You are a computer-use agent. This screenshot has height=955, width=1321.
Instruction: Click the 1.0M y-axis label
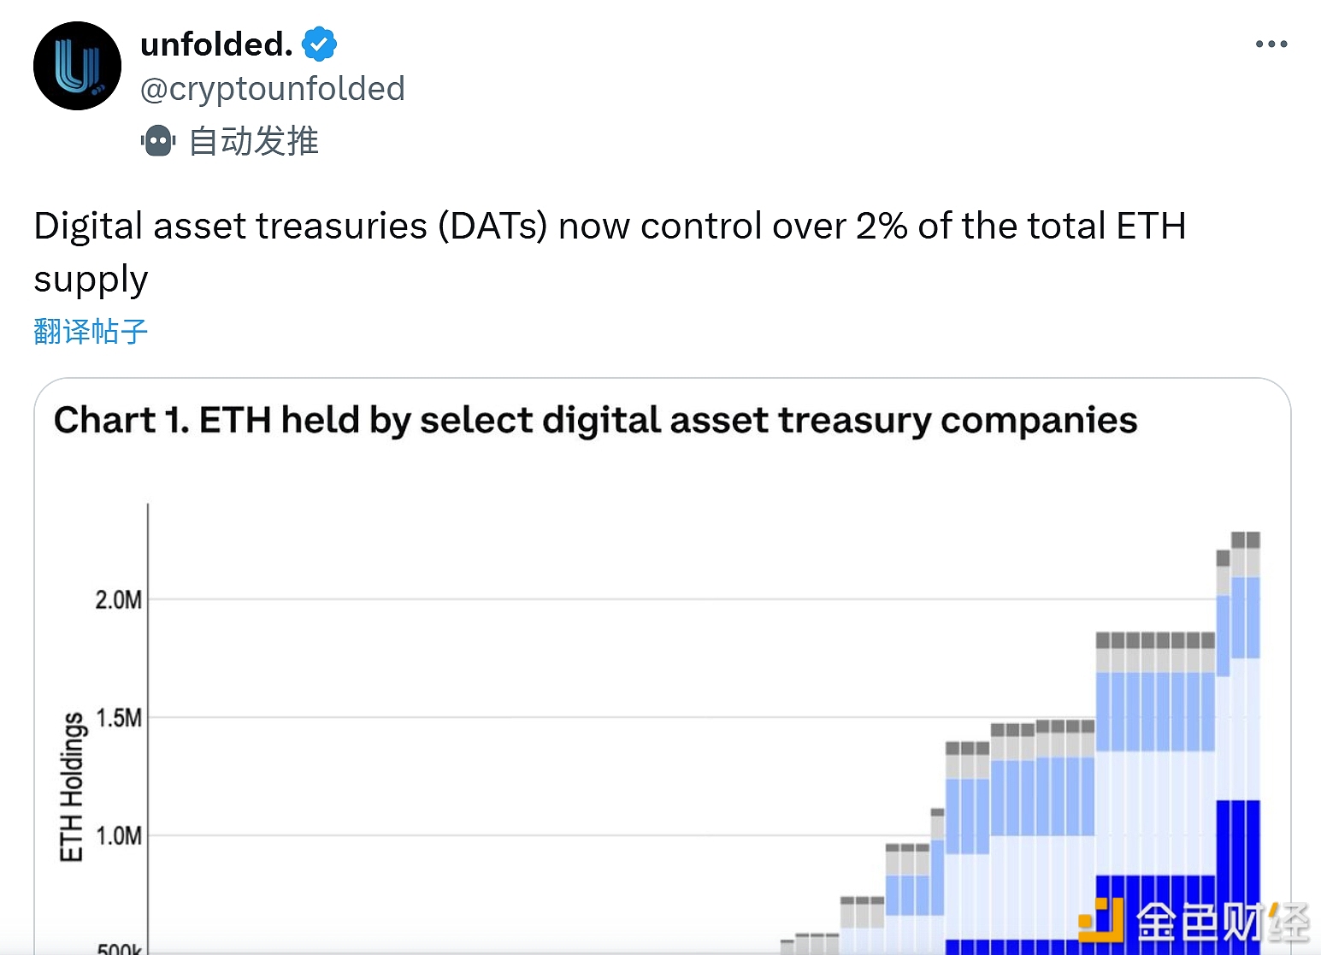tap(118, 835)
